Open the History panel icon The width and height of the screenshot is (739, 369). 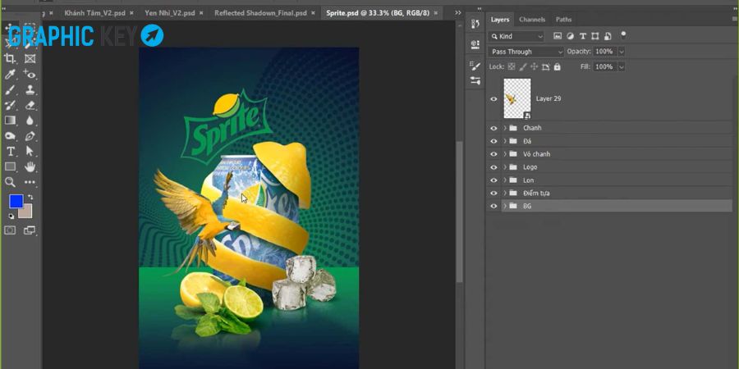(475, 24)
